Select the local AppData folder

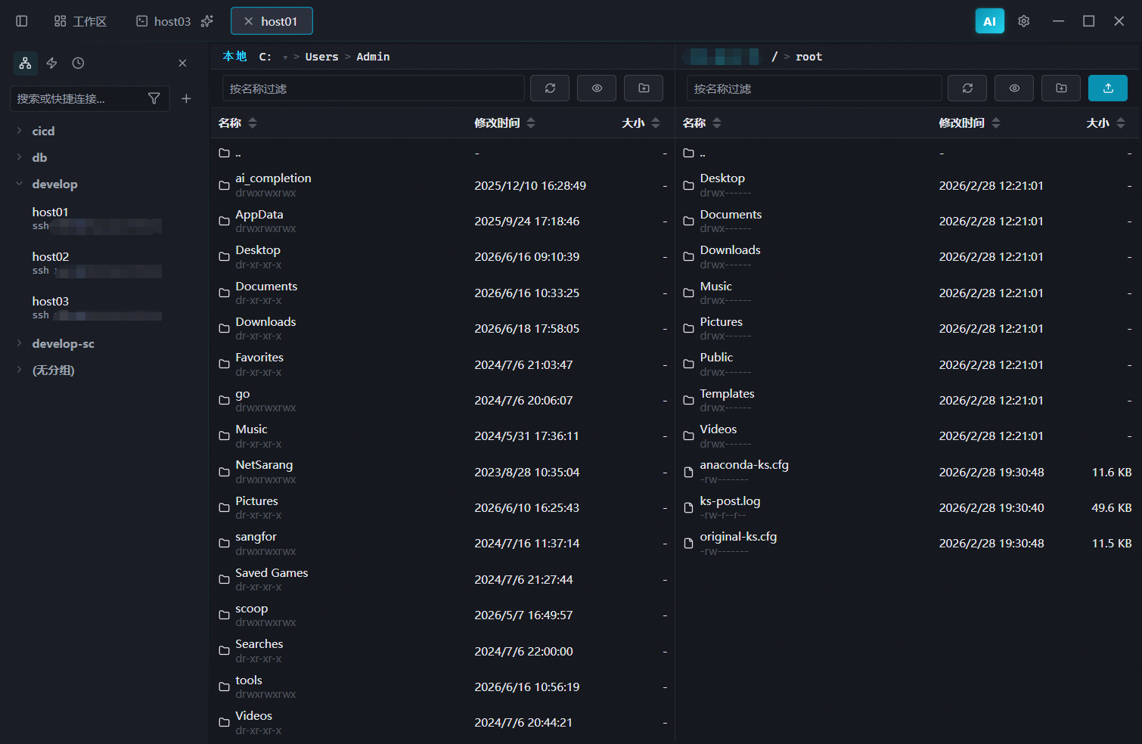(442, 221)
